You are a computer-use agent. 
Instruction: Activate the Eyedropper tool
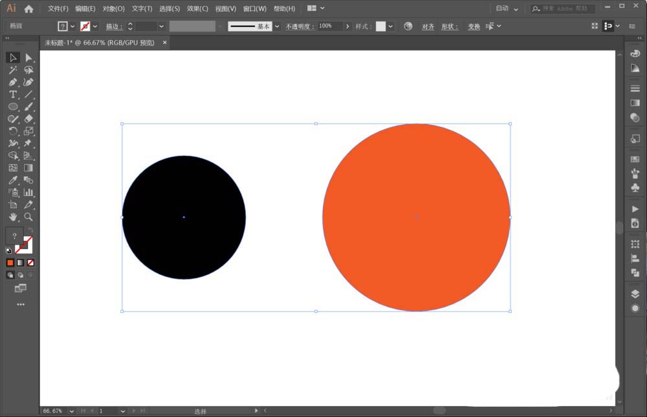(12, 180)
